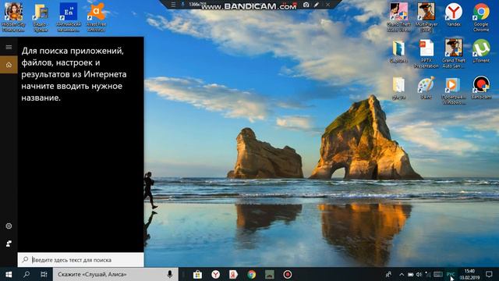
Task: Open the Hidden City game desktop shortcut
Action: point(13,17)
